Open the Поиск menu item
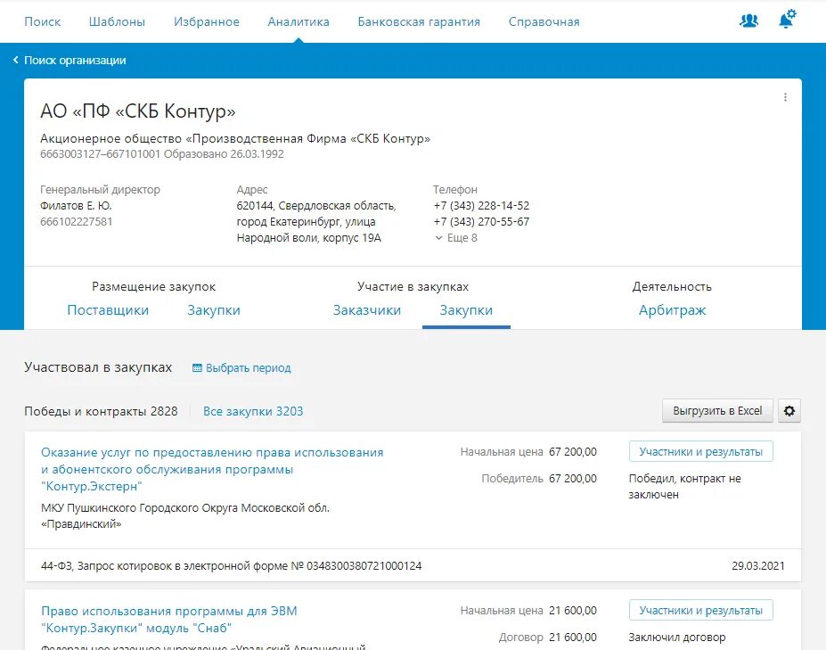The width and height of the screenshot is (826, 650). coord(42,21)
